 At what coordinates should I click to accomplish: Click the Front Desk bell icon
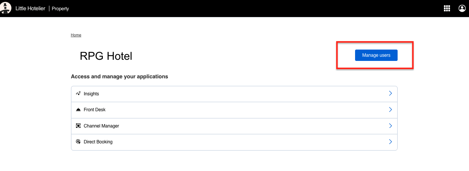point(78,110)
